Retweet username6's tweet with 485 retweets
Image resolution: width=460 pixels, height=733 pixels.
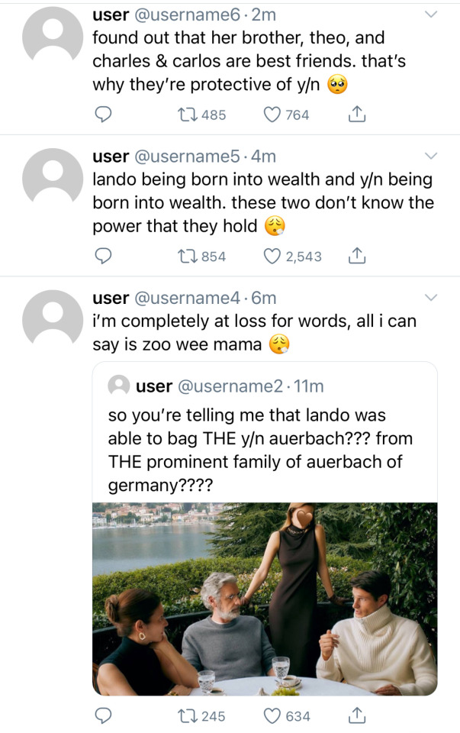[x=185, y=115]
